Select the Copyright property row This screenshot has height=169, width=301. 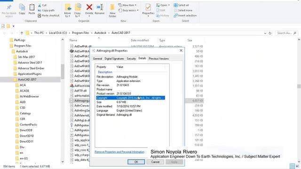(131, 98)
